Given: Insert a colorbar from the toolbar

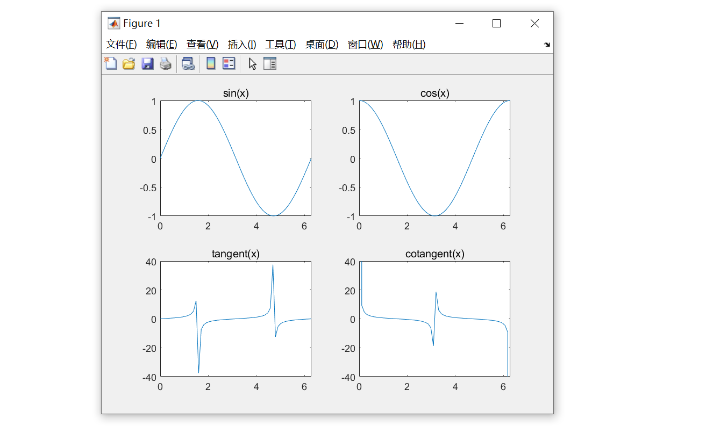Looking at the screenshot, I should click(211, 64).
